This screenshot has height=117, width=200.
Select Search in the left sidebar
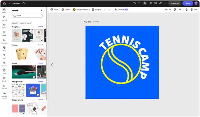(x=4, y=11)
